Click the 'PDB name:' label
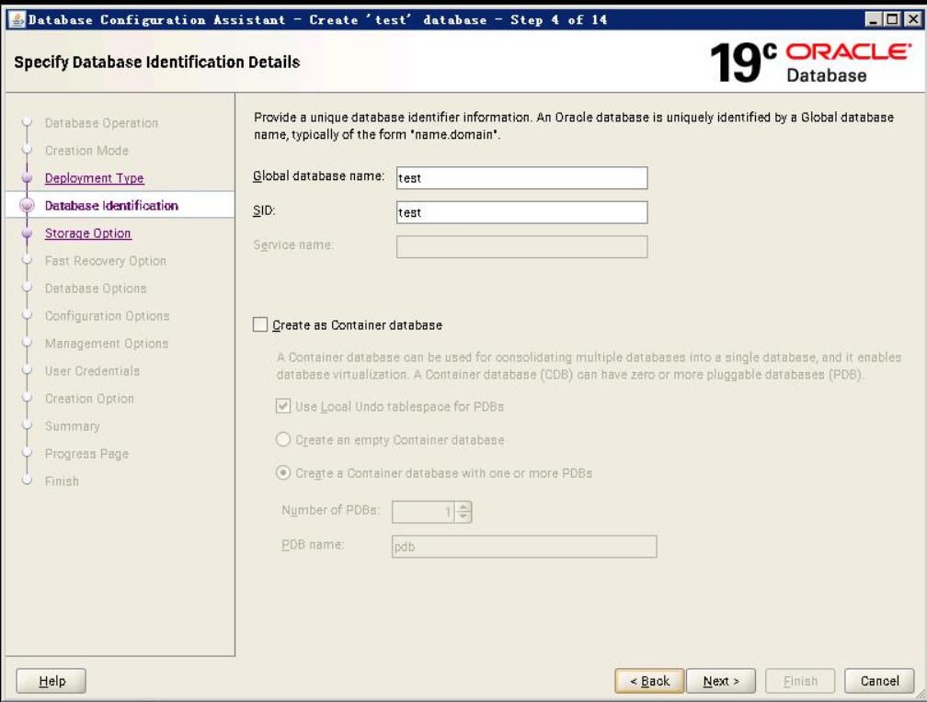 312,544
